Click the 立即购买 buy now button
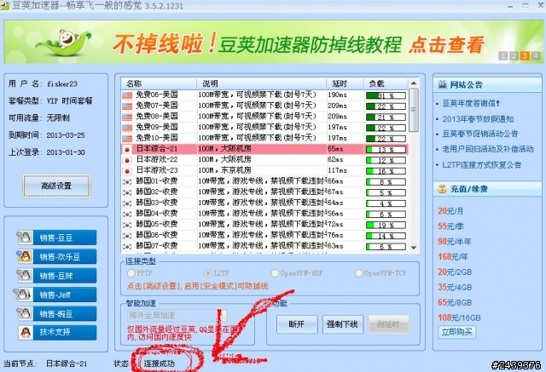The width and height of the screenshot is (546, 372). (456, 332)
